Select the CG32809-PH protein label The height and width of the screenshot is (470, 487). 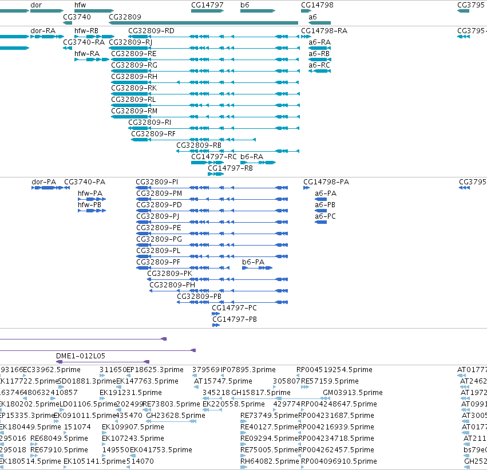[x=172, y=285]
